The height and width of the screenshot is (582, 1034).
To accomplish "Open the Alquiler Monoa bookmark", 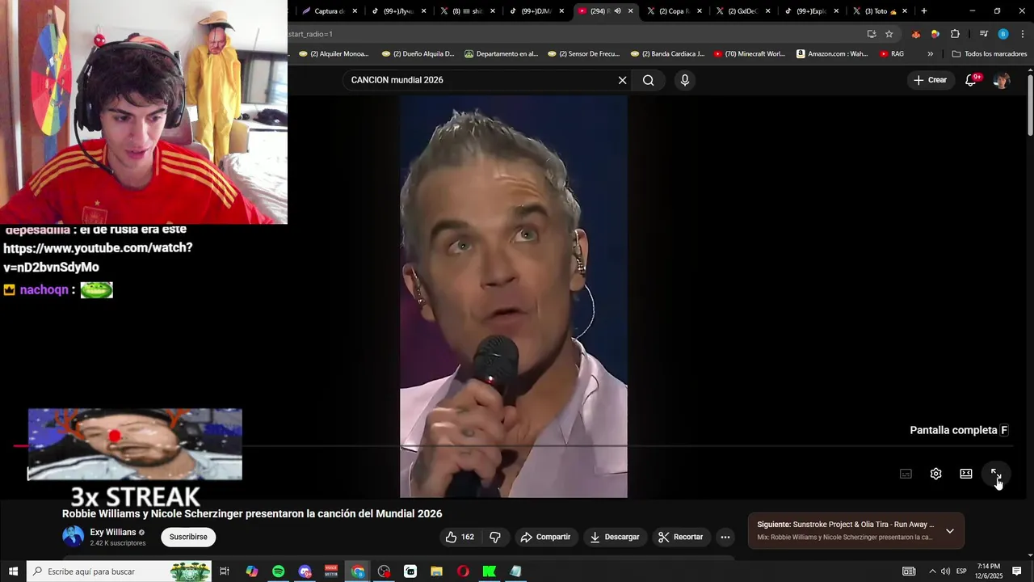I will click(333, 54).
